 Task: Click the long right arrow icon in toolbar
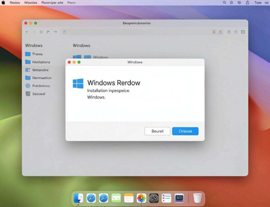pyautogui.click(x=55, y=32)
